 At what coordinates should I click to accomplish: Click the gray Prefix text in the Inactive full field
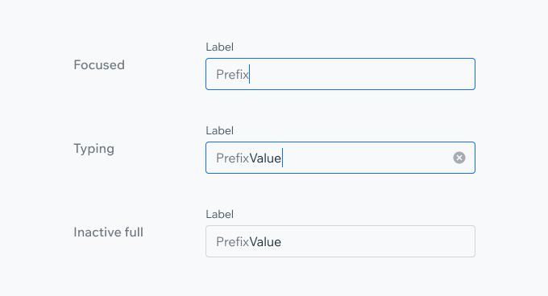[x=232, y=241]
